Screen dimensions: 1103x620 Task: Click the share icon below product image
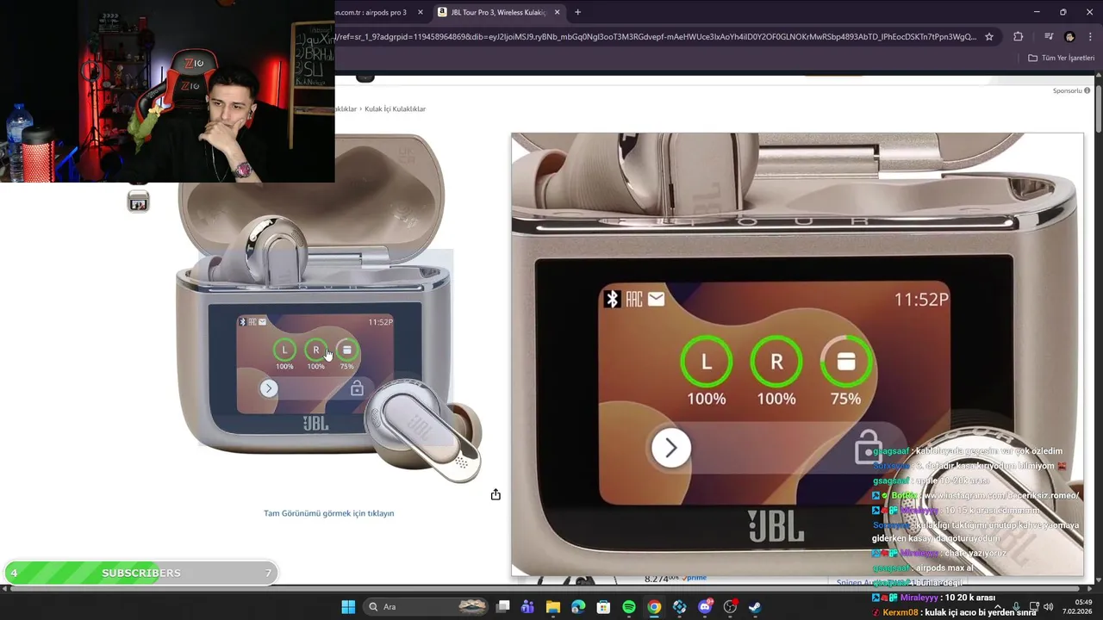(x=495, y=494)
